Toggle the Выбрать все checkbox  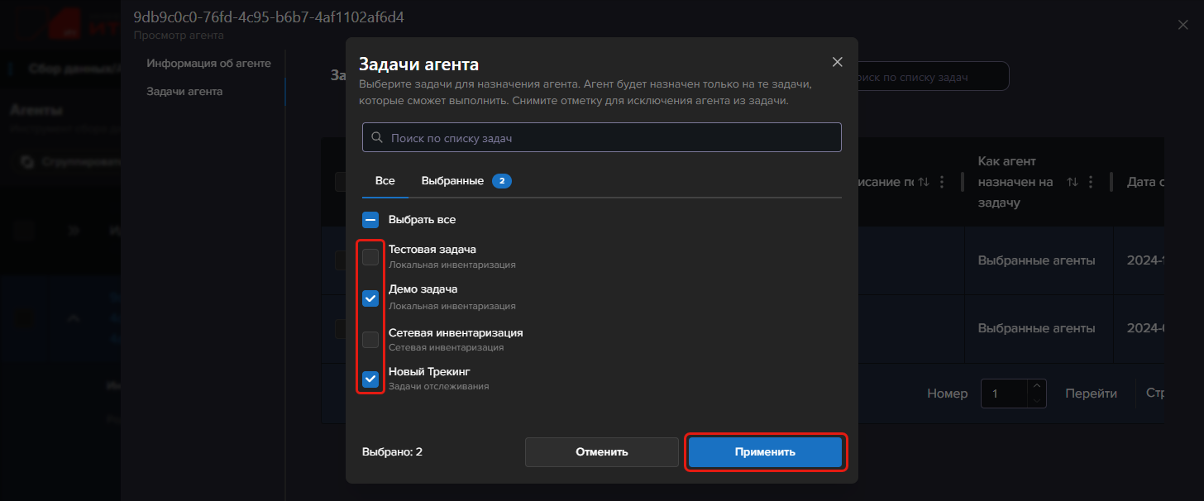pyautogui.click(x=370, y=220)
